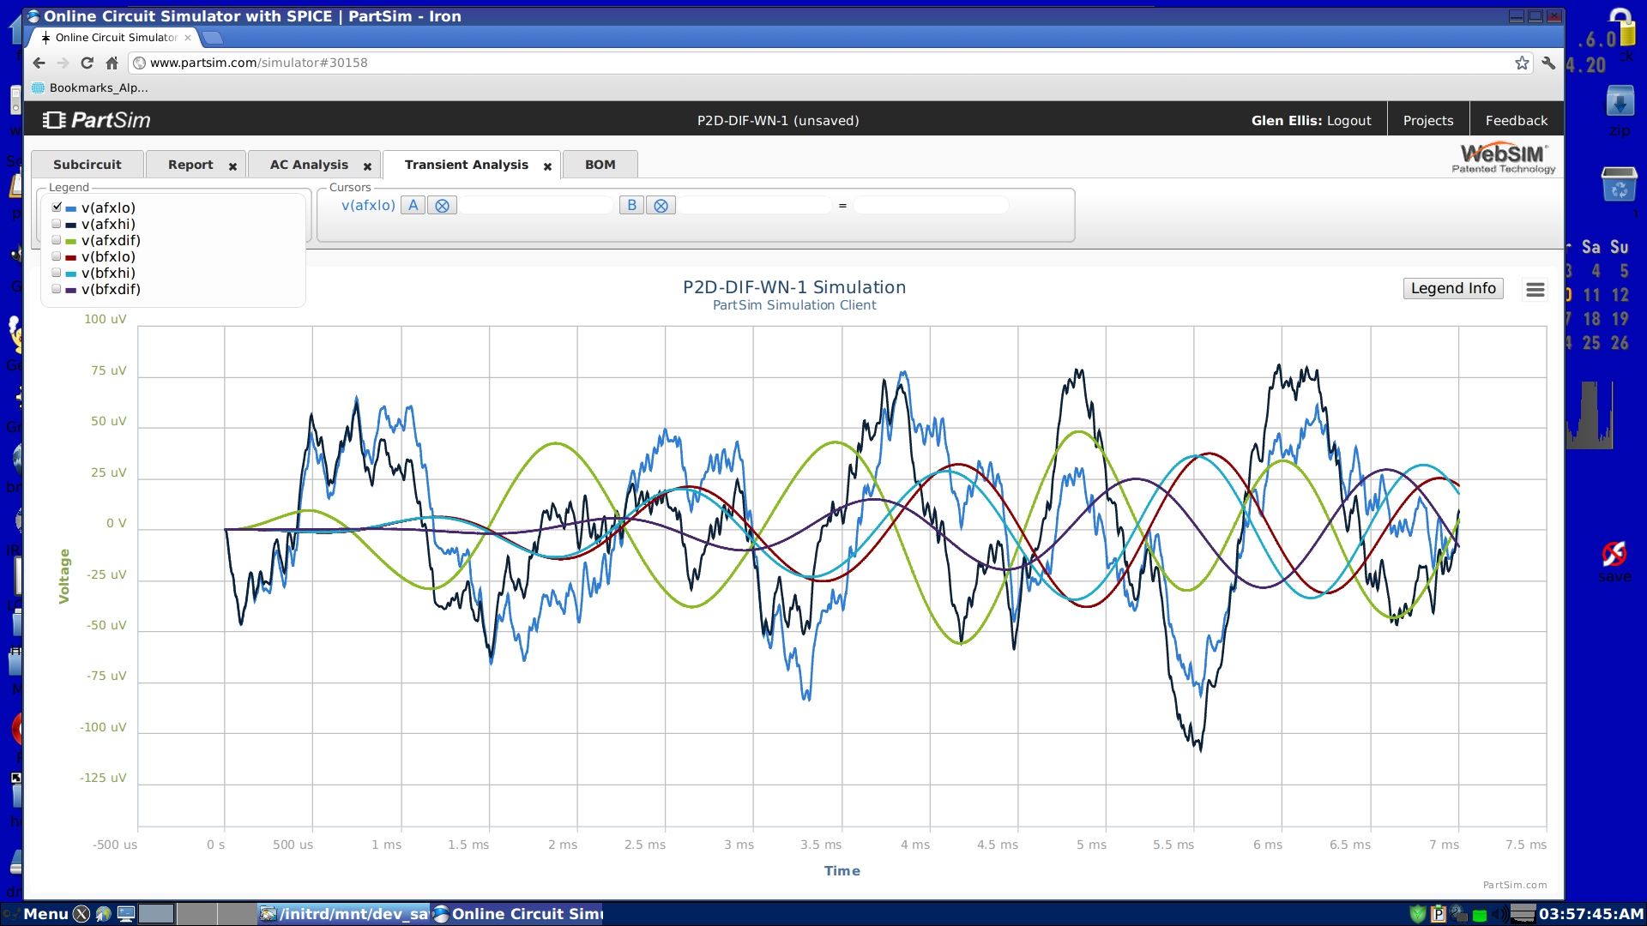Screen dimensions: 1647x926
Task: Clear cursor B with its circled X icon
Action: point(661,206)
